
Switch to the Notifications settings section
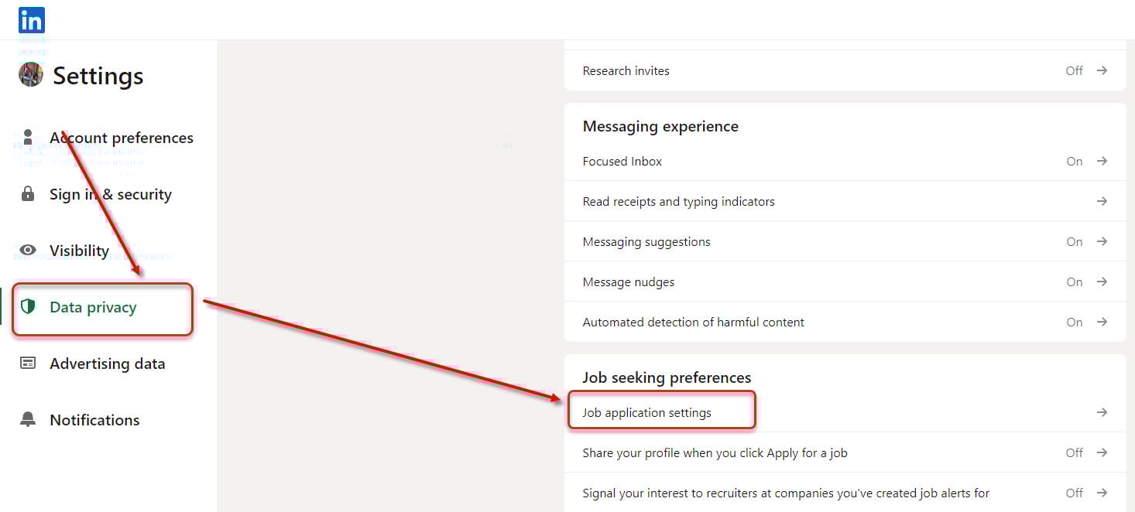[94, 419]
